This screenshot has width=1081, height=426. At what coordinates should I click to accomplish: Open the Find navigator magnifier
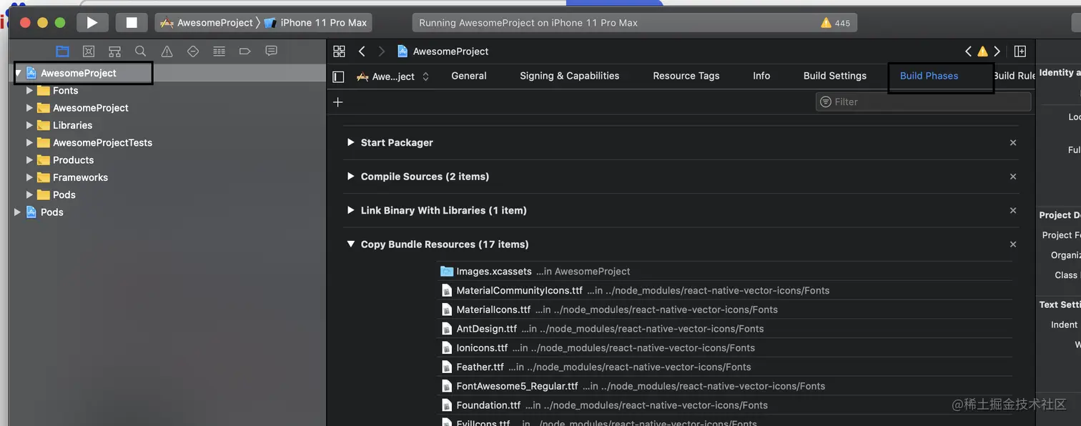click(141, 51)
